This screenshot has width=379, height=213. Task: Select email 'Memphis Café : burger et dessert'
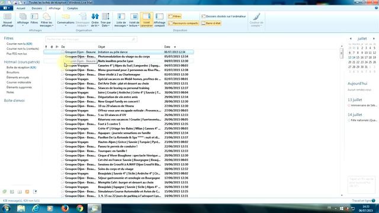[x=118, y=182]
